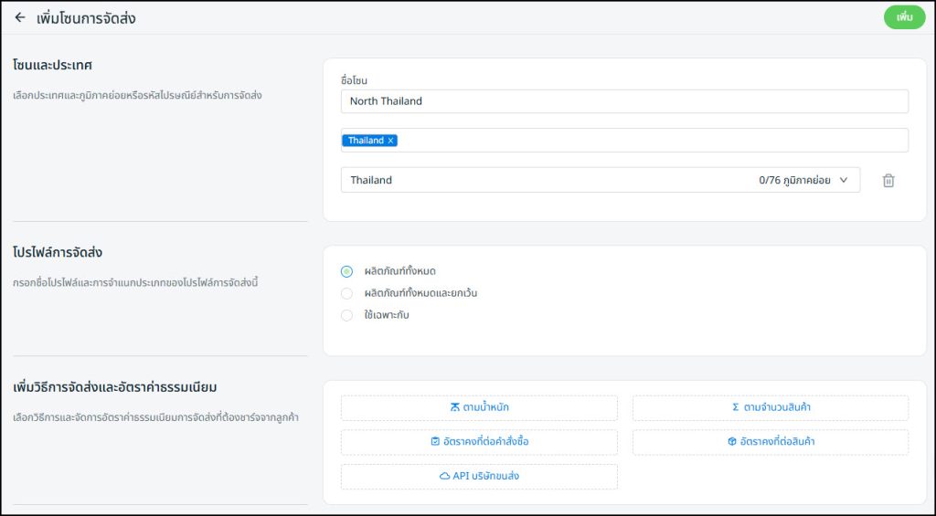Click the clipboard icon for per-order flat rate
The height and width of the screenshot is (516, 936).
(x=435, y=442)
